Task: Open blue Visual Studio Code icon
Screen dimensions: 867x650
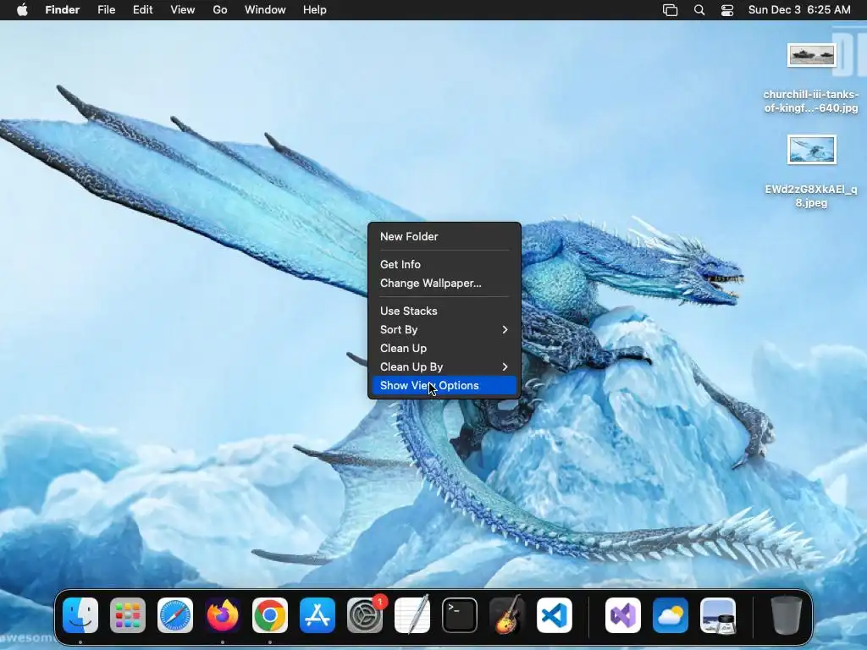Action: [555, 615]
